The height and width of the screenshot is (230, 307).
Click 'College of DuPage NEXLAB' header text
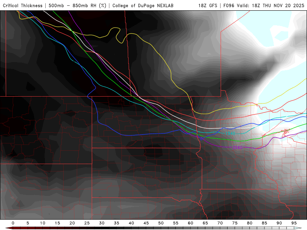(143, 5)
